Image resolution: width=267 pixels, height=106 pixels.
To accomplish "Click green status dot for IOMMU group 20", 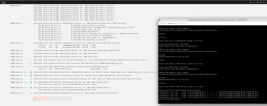I will [x=26, y=88].
